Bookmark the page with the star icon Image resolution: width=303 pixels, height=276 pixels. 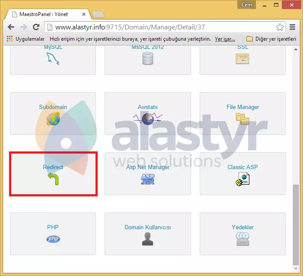tap(280, 27)
